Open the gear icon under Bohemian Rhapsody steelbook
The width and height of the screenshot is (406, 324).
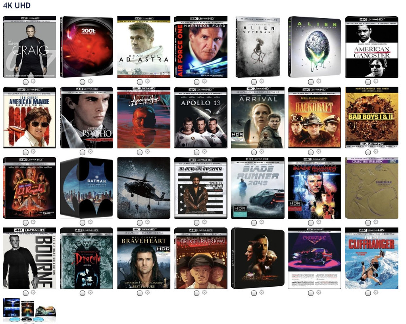click(376, 222)
